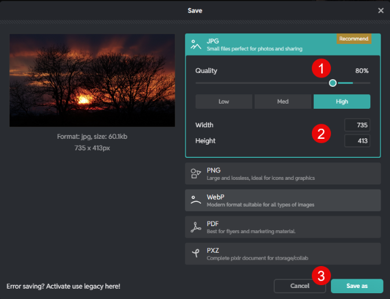Viewport: 390px width, 299px height.
Task: Expand the WebP format section
Action: (283, 200)
